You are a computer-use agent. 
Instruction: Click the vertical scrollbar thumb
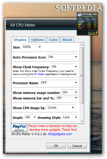82,76
